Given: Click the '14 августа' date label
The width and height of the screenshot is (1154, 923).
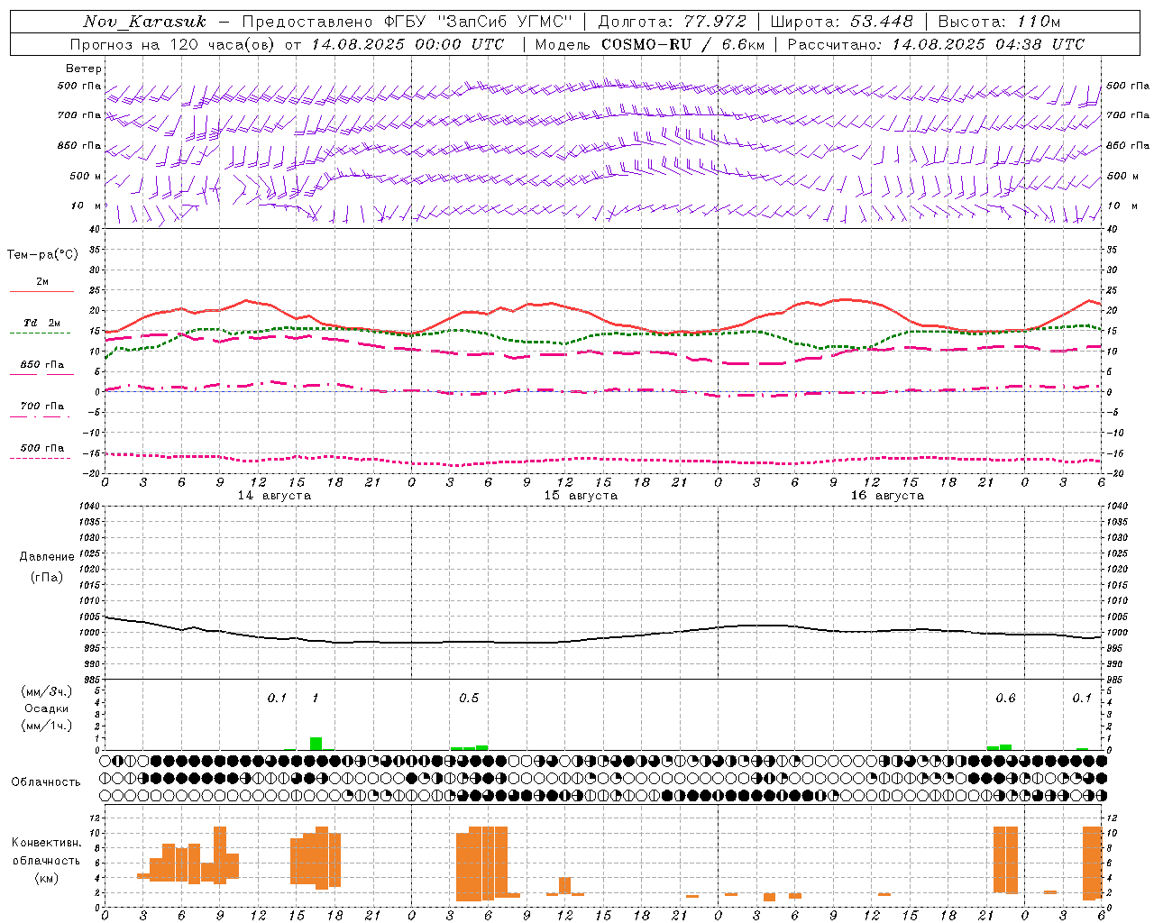Looking at the screenshot, I should coord(274,496).
